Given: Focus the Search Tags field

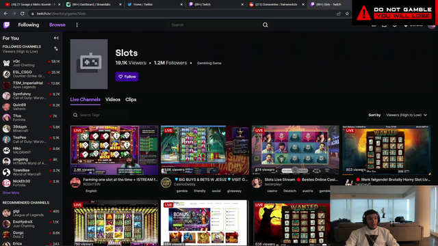Looking at the screenshot, I should 99,115.
